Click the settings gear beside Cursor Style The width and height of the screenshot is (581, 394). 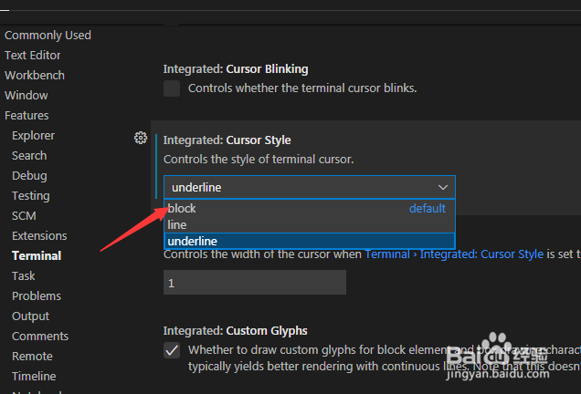(x=141, y=138)
